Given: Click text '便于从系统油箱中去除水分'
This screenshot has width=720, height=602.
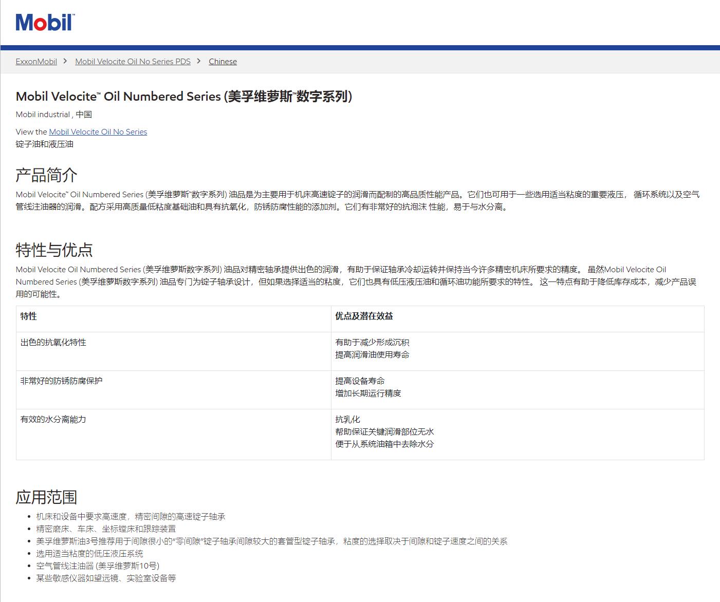Looking at the screenshot, I should coord(385,444).
